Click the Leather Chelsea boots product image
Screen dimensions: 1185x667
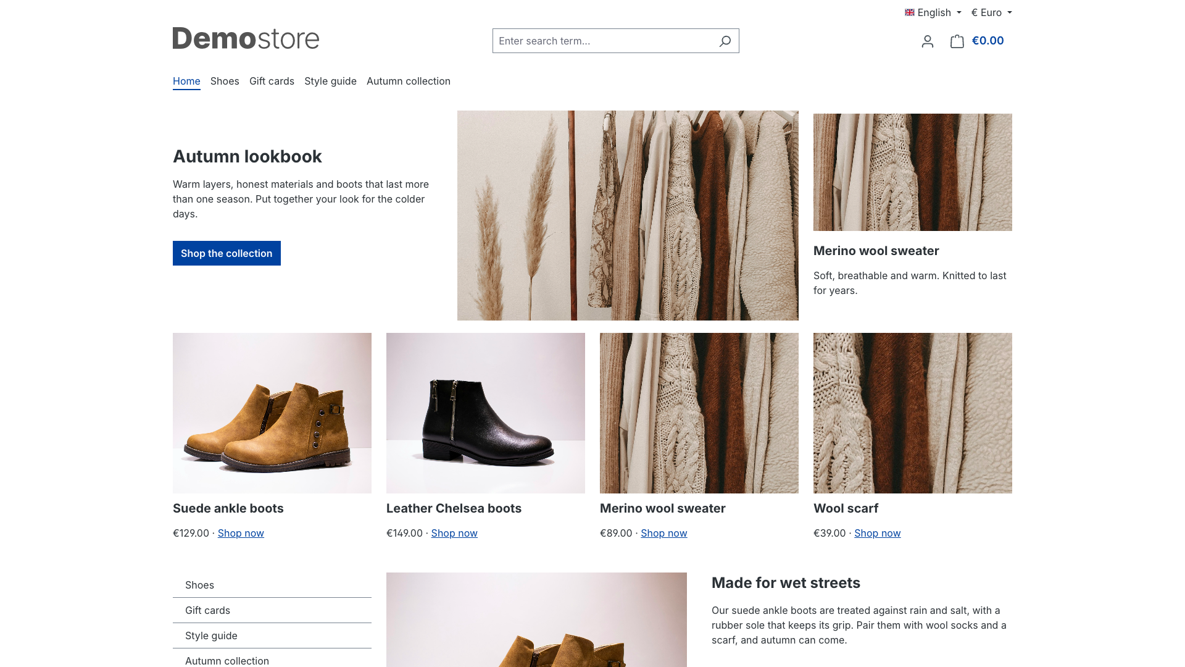pyautogui.click(x=486, y=413)
